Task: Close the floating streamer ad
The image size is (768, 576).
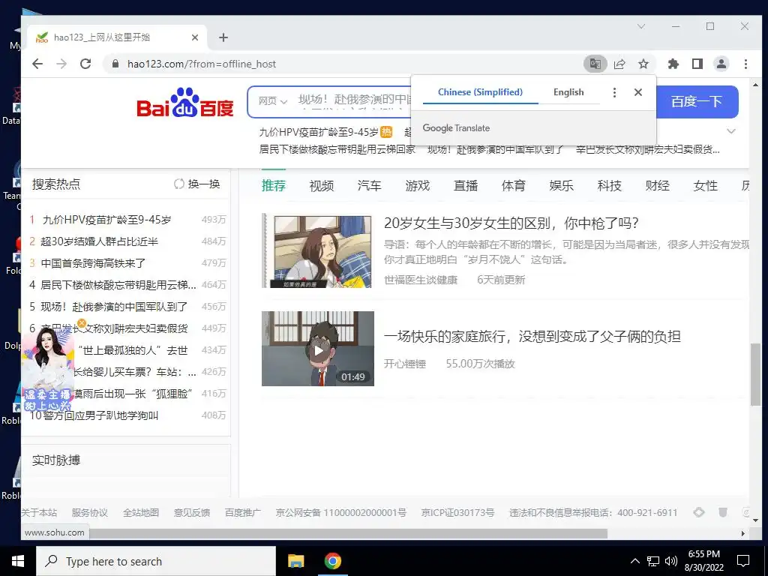Action: click(82, 323)
